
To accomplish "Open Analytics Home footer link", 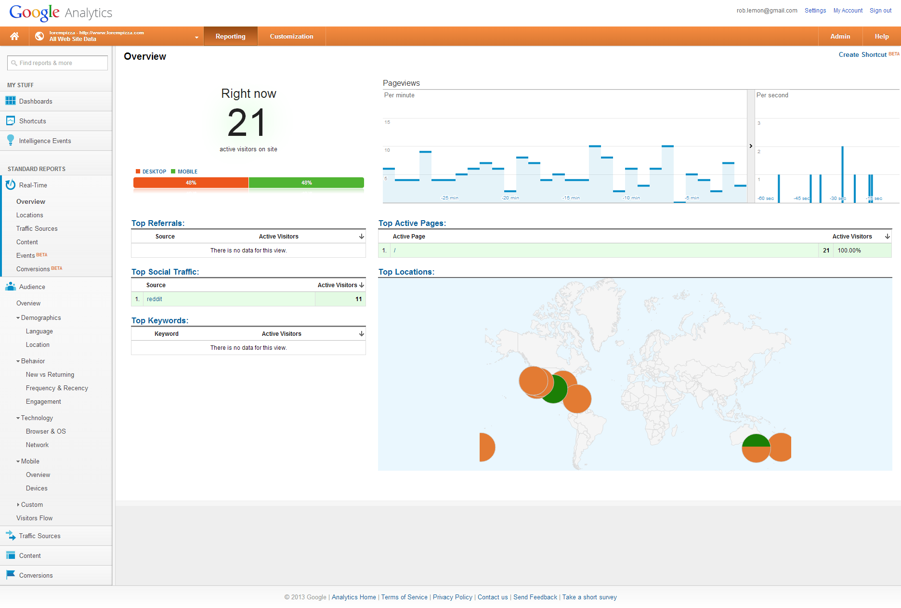I will pos(354,597).
